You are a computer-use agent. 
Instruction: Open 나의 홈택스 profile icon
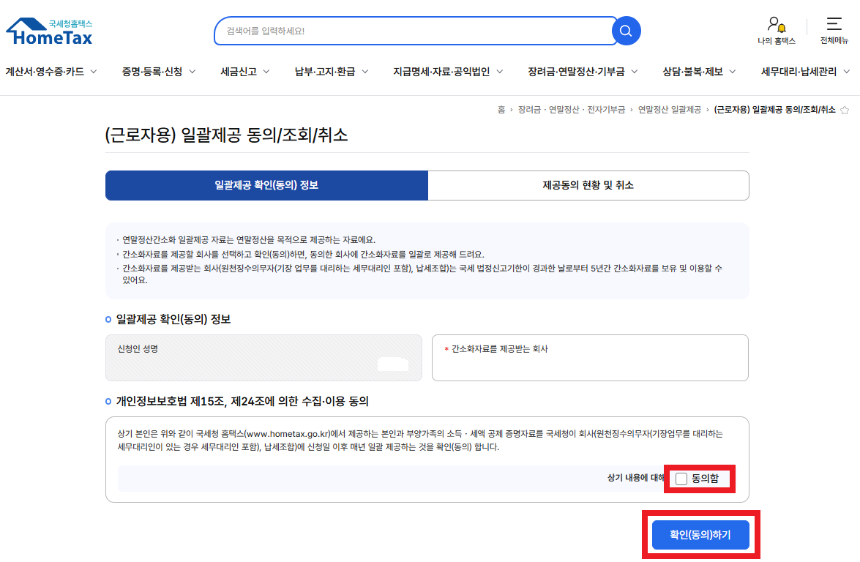(x=772, y=23)
